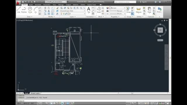The image size is (187, 105).
Task: Click the Measure utility tool
Action: click(138, 10)
